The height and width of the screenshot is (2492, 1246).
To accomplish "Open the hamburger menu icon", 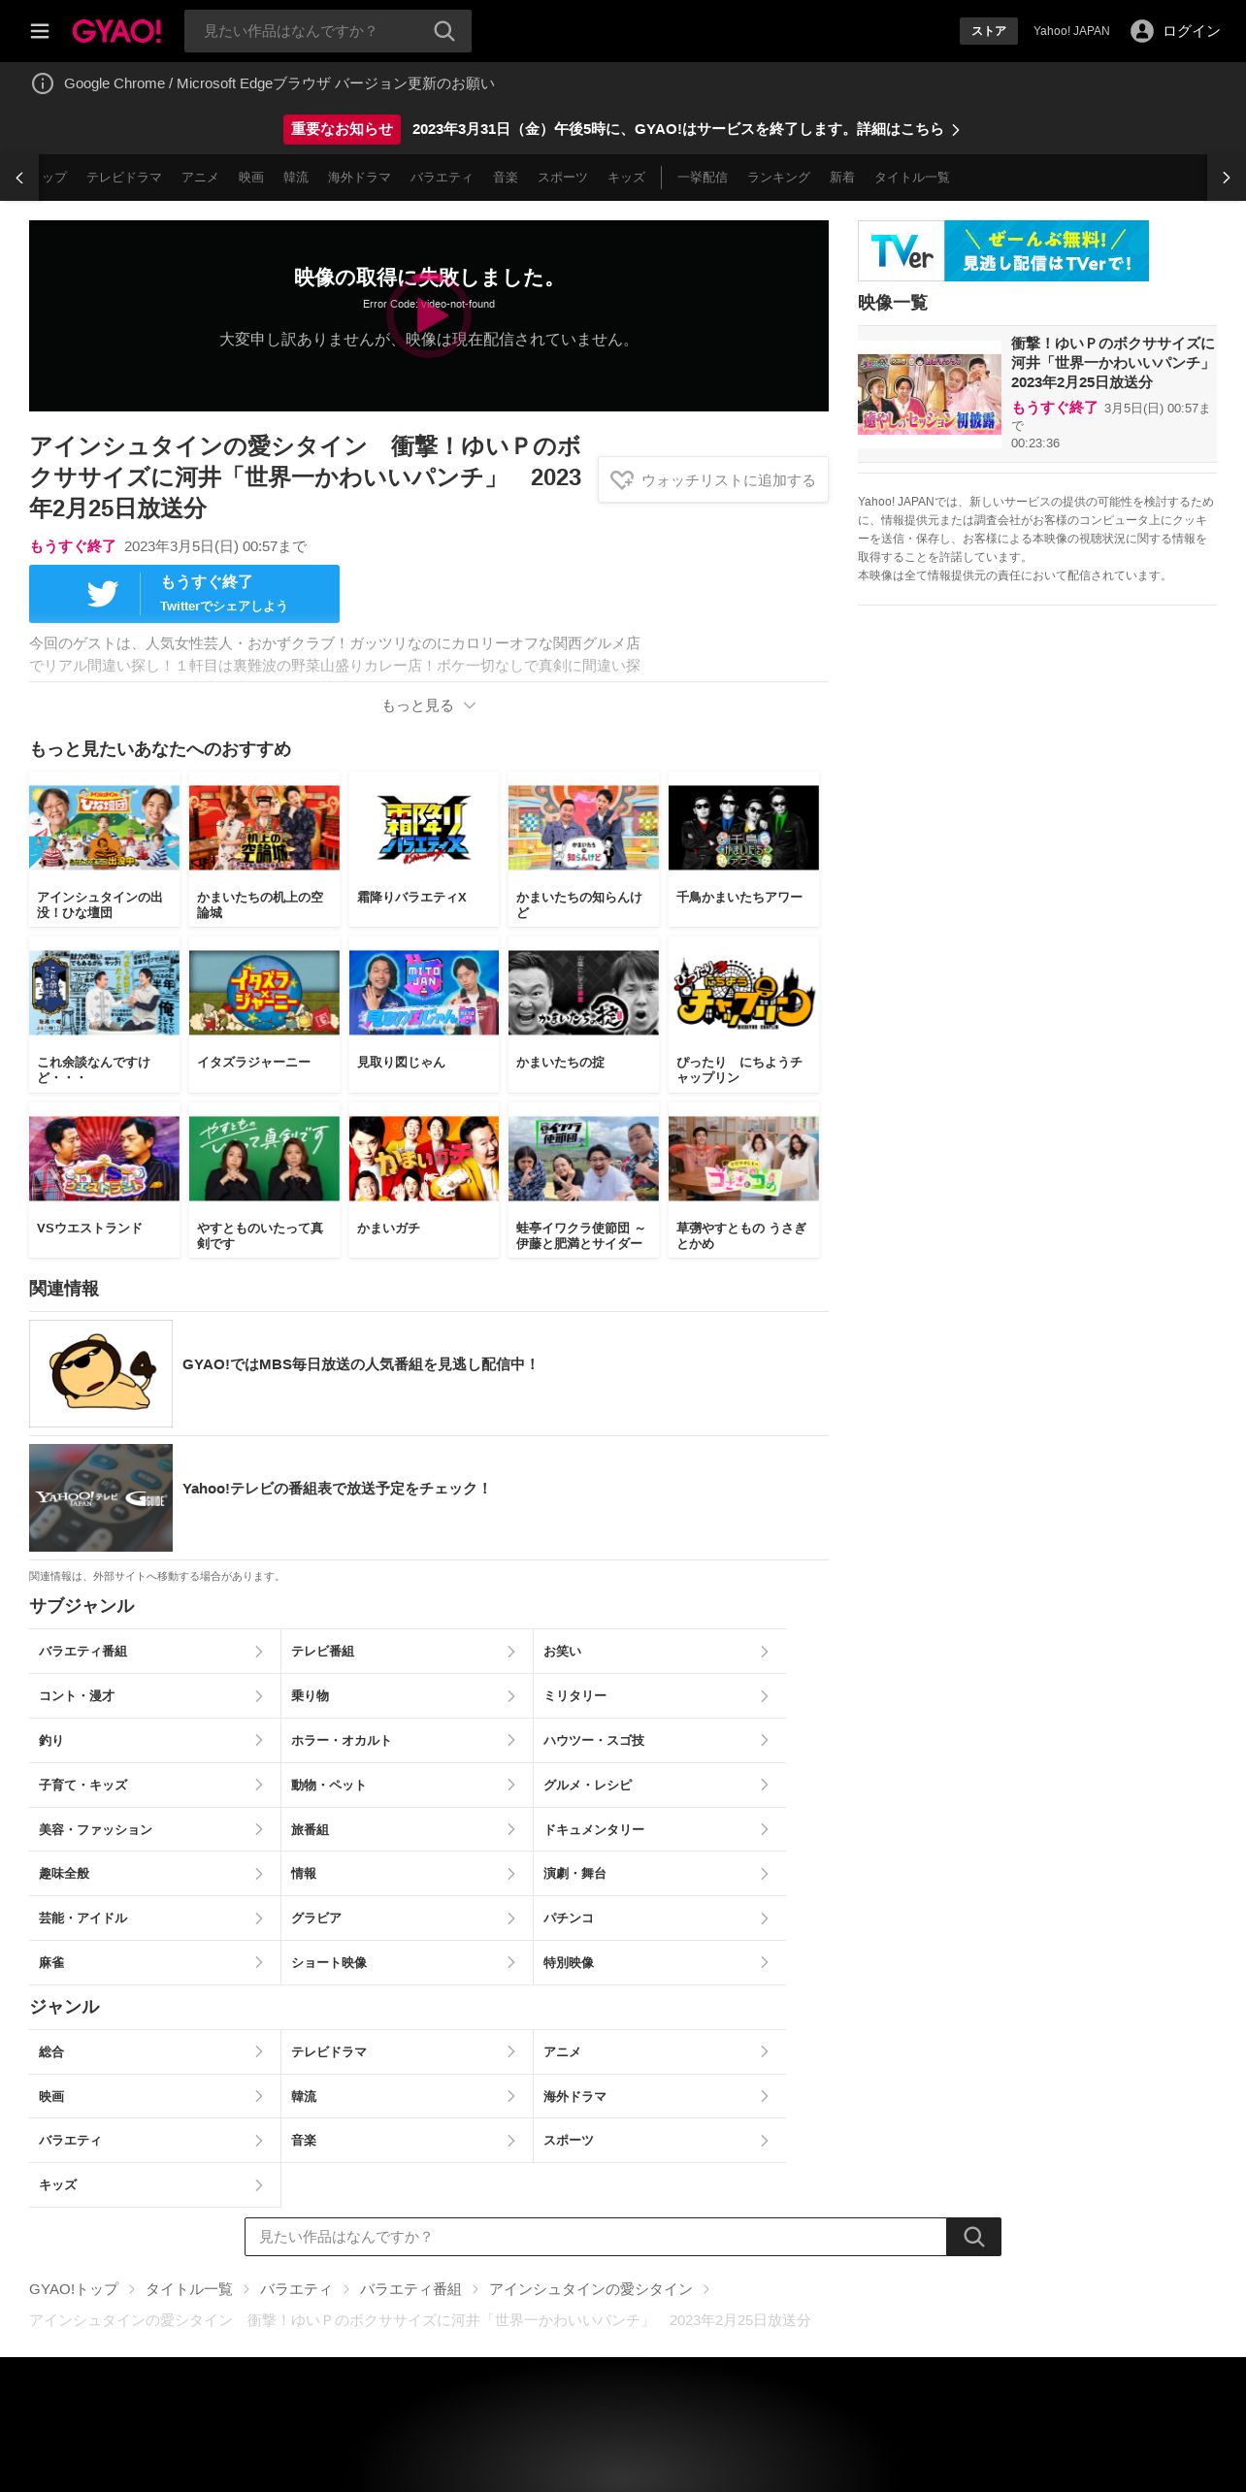I will tap(40, 31).
